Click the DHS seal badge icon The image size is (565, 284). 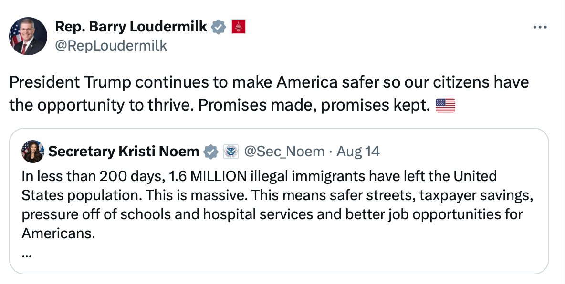(x=231, y=152)
